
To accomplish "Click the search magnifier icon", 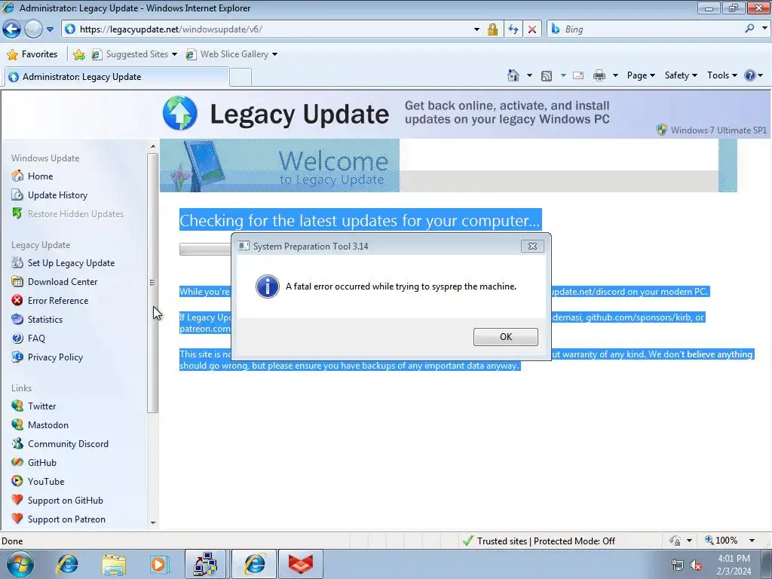I will 749,29.
